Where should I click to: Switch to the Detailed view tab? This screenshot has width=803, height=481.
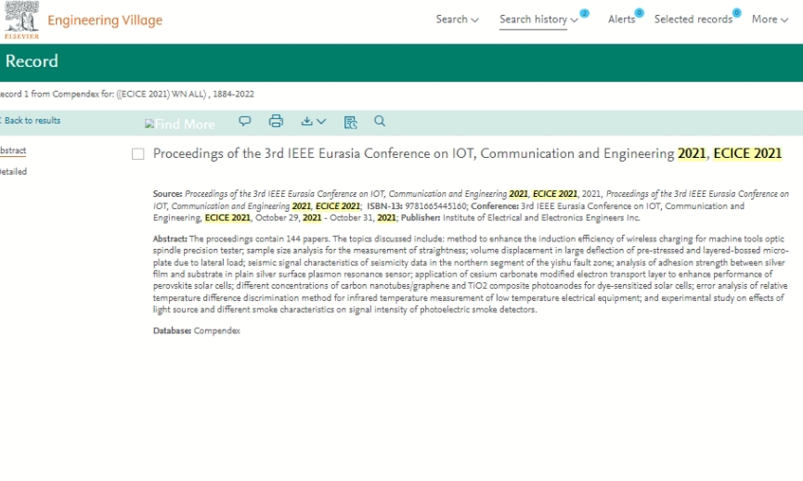13,172
